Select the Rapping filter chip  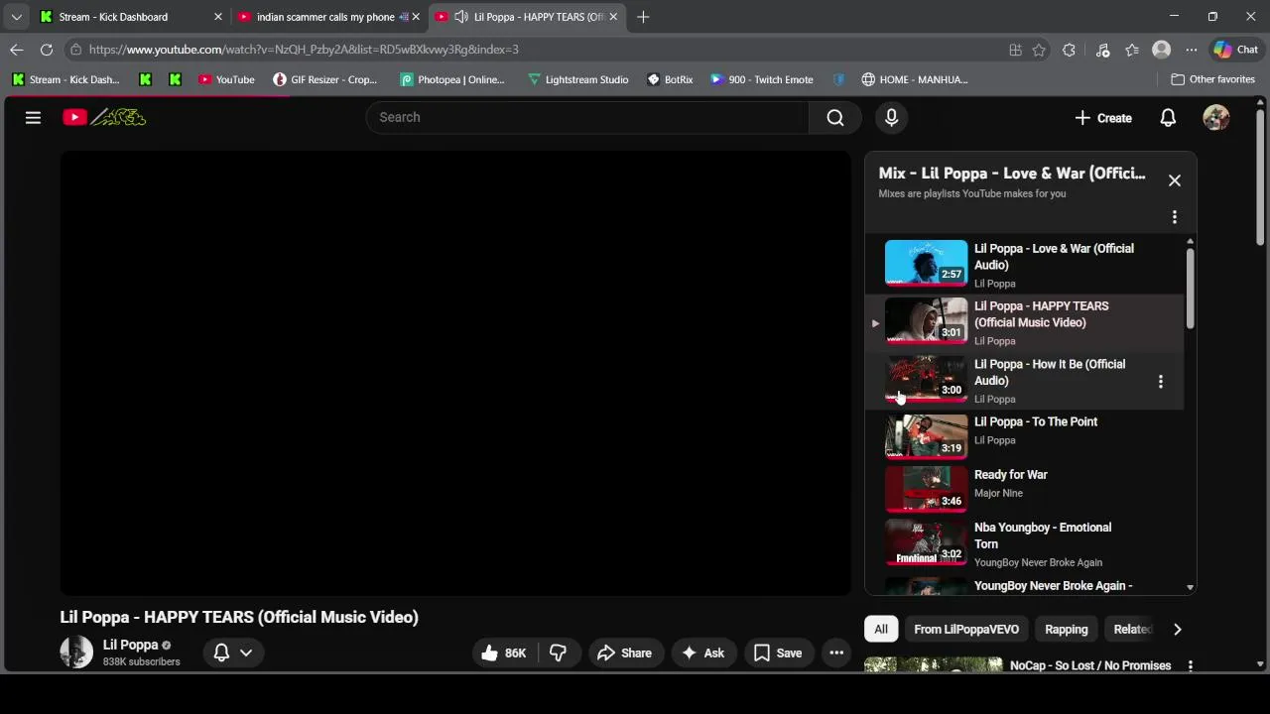point(1066,629)
